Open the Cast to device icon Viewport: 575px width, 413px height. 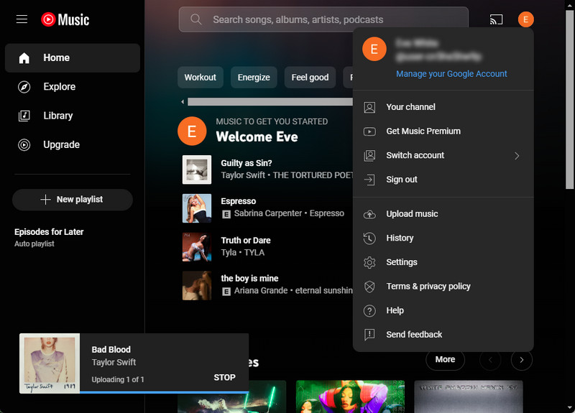pyautogui.click(x=496, y=19)
